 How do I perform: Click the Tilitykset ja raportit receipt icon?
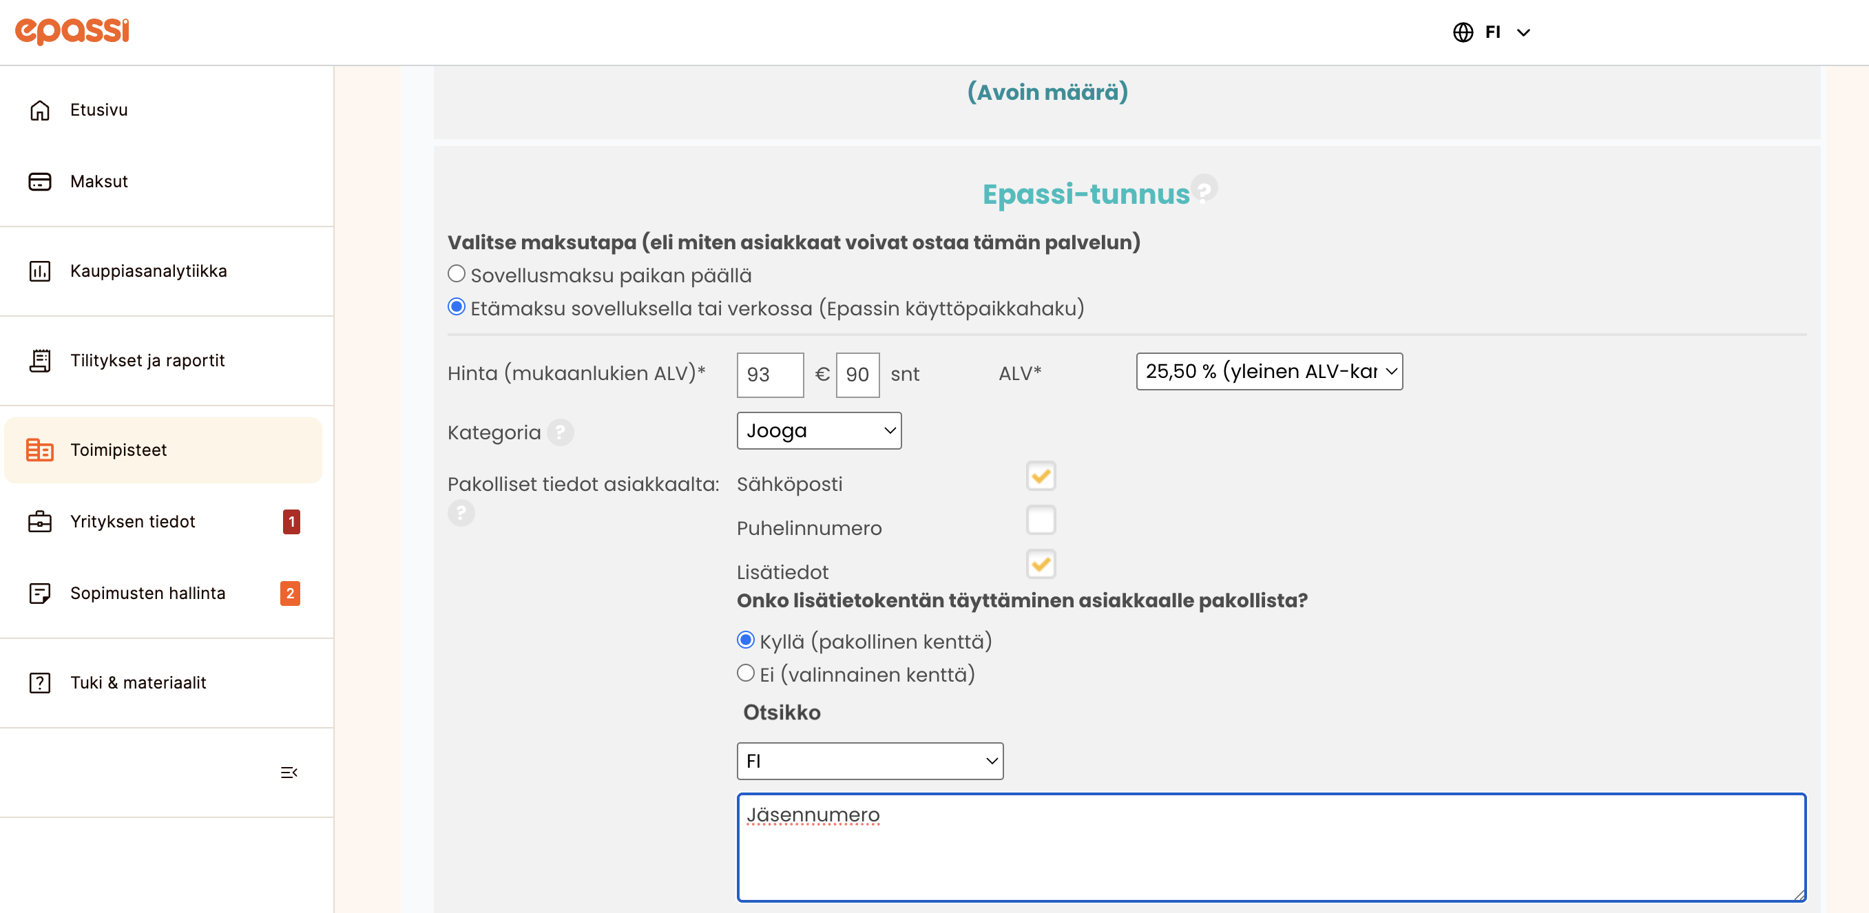click(40, 360)
